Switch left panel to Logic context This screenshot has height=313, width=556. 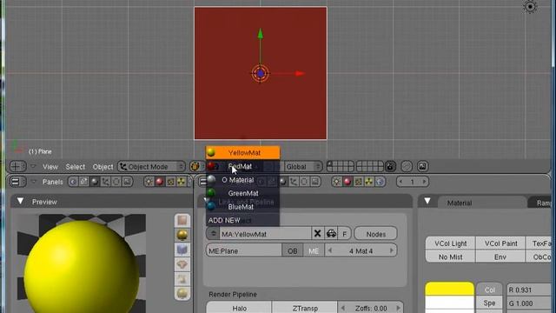pyautogui.click(x=73, y=182)
